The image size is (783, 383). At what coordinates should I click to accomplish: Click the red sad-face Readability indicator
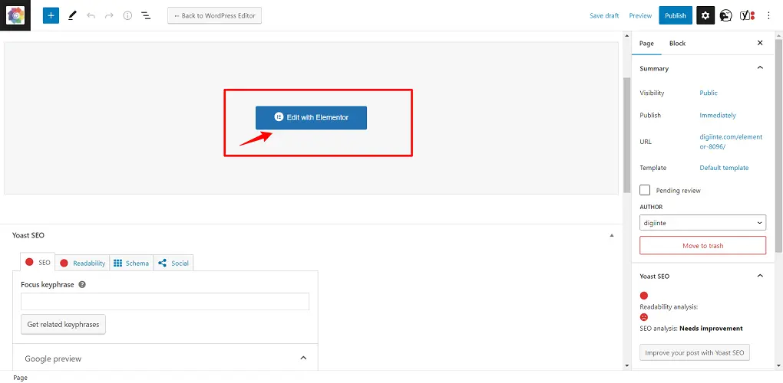644,317
